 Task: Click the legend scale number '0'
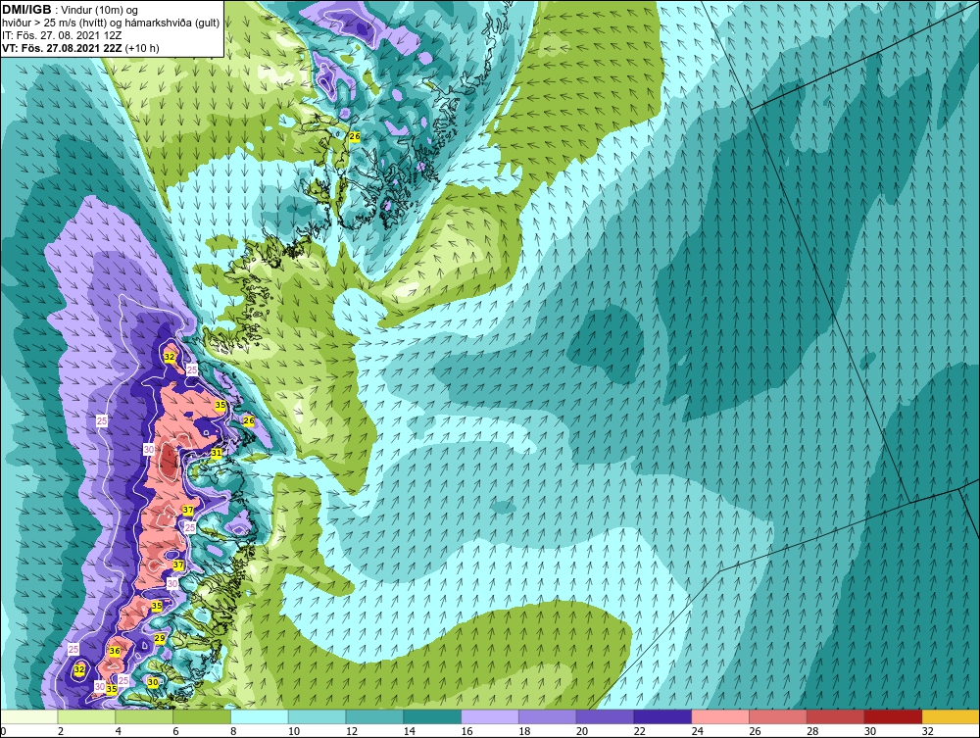tap(3, 731)
